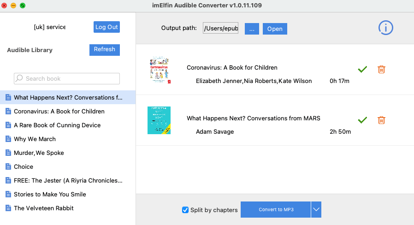Open the output folder

pos(275,29)
